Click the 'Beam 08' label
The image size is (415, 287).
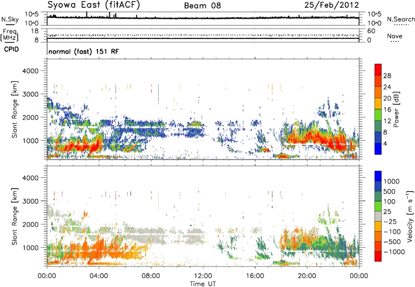pyautogui.click(x=202, y=6)
